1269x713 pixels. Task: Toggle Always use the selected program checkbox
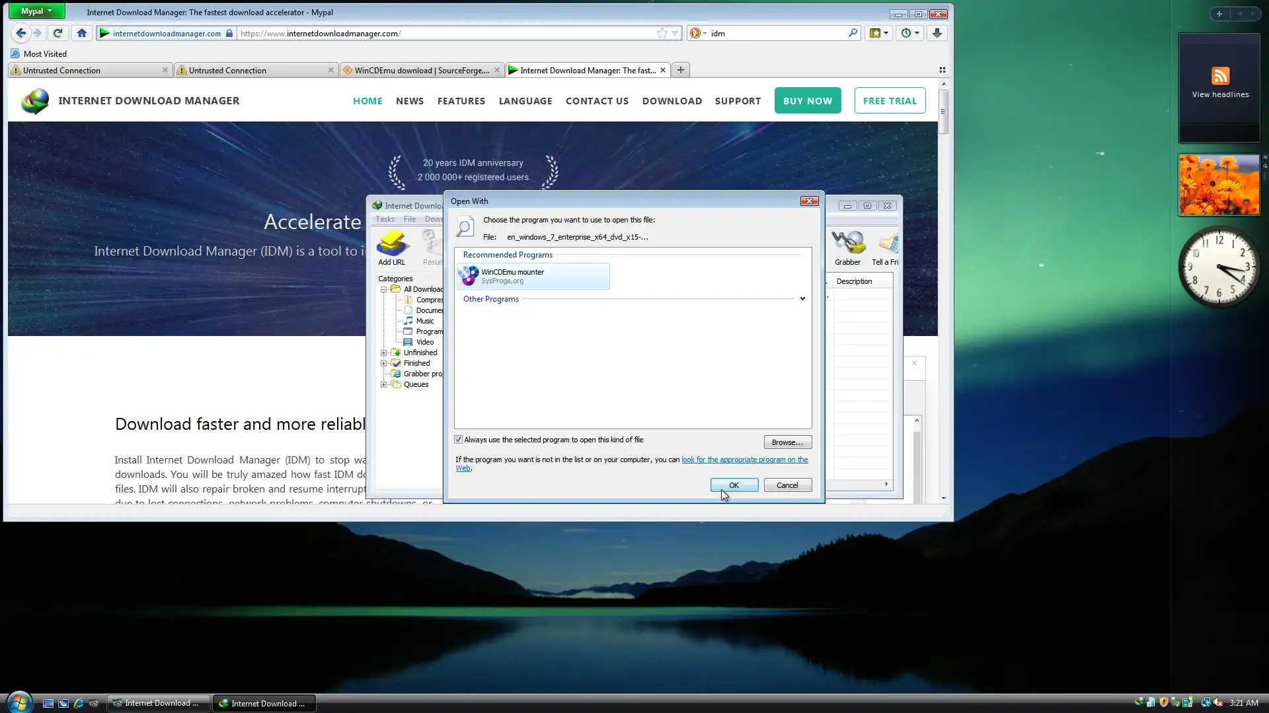pos(459,440)
